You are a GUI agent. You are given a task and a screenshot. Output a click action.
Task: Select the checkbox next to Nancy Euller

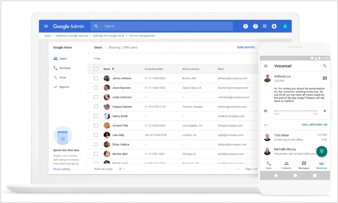[x=96, y=116]
